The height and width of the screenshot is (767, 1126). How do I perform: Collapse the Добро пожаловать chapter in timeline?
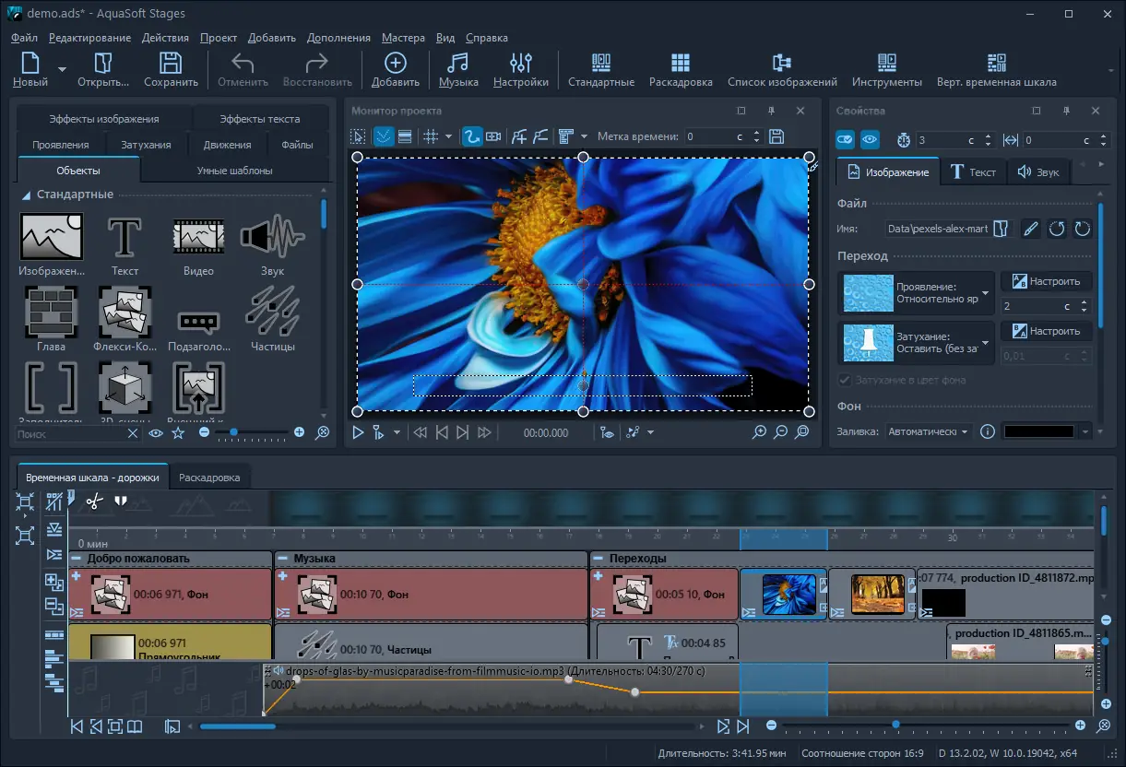pyautogui.click(x=77, y=559)
